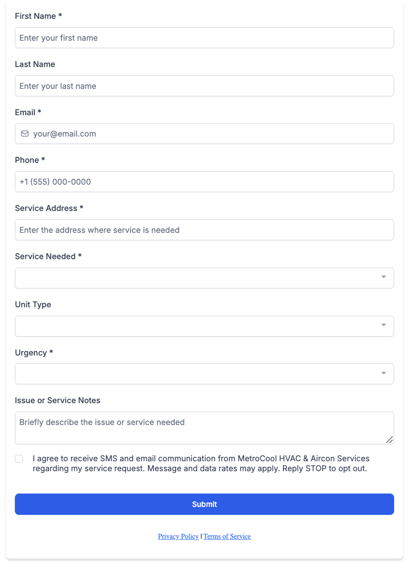Open the Privacy Policy link
The height and width of the screenshot is (570, 410).
[x=178, y=536]
